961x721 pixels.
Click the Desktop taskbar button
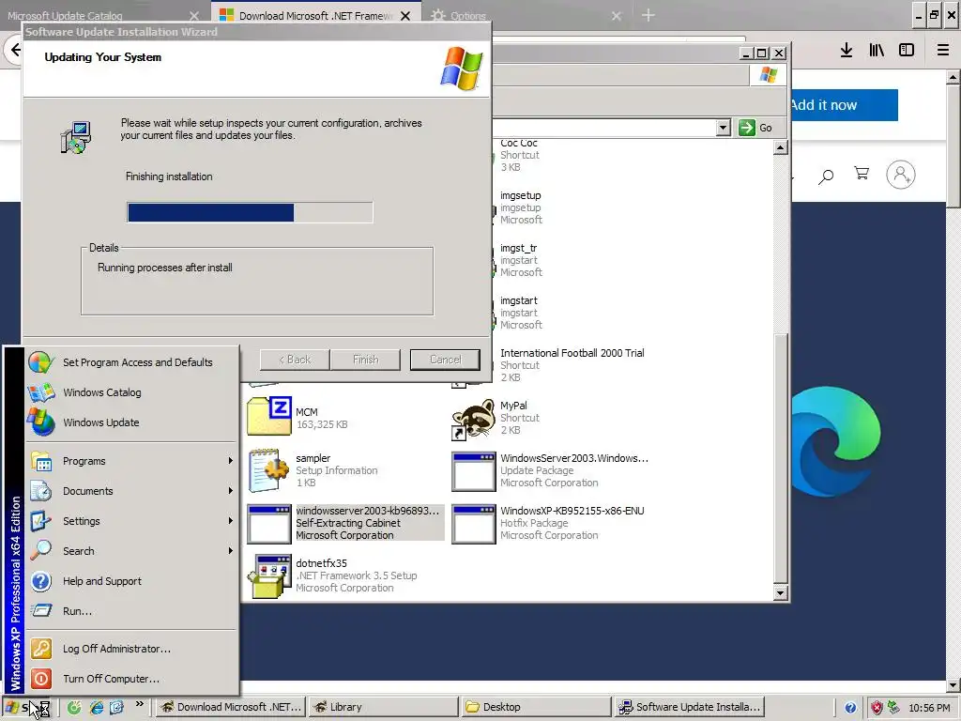[x=536, y=707]
